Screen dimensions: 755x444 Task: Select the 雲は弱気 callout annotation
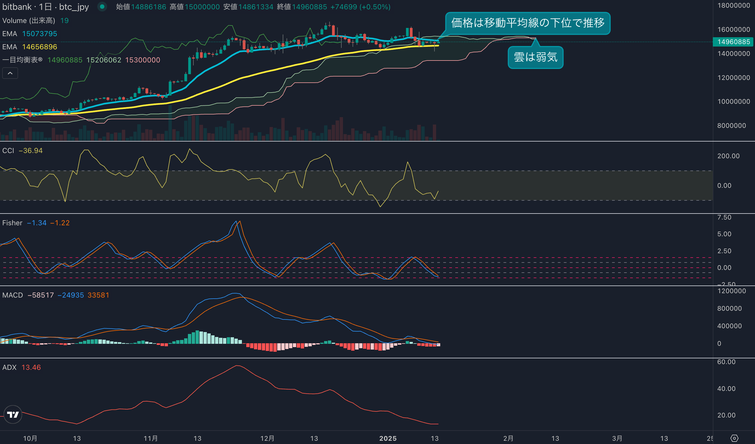535,57
